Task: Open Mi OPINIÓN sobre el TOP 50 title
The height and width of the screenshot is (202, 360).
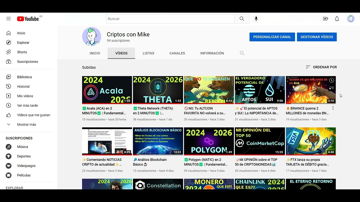Action: point(256,162)
